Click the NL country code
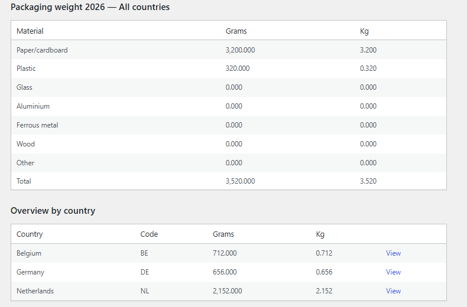The height and width of the screenshot is (307, 467). click(144, 291)
